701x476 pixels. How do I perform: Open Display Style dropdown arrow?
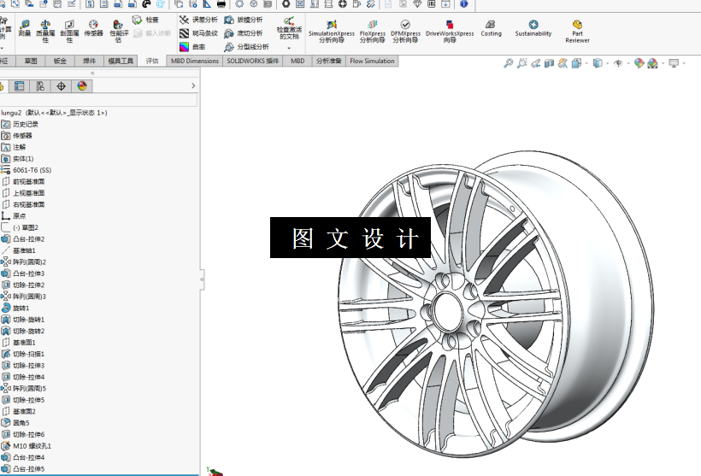click(x=607, y=63)
